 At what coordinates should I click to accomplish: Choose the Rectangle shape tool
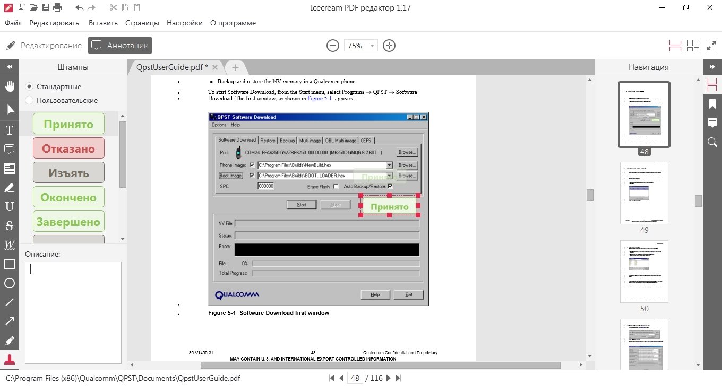coord(9,264)
